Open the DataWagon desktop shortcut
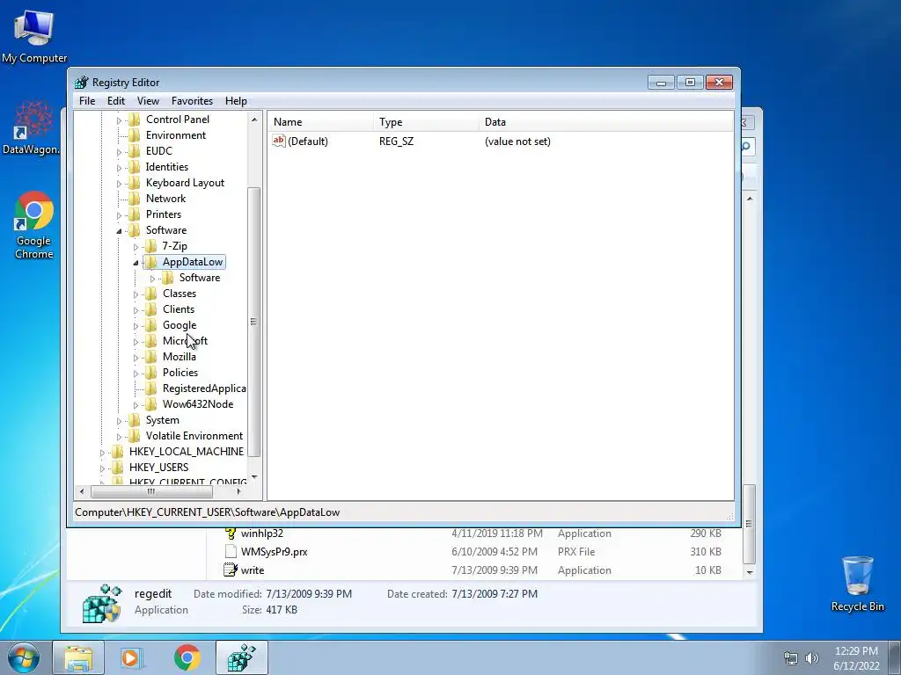The width and height of the screenshot is (901, 675). click(33, 128)
